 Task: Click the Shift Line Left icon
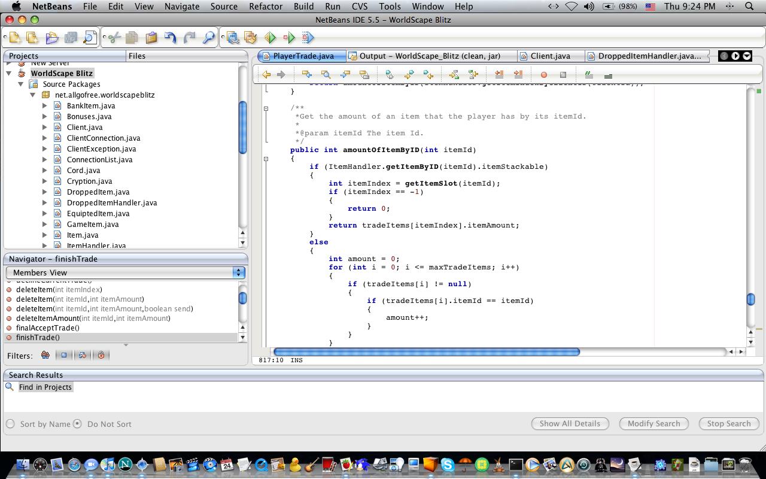tap(498, 75)
